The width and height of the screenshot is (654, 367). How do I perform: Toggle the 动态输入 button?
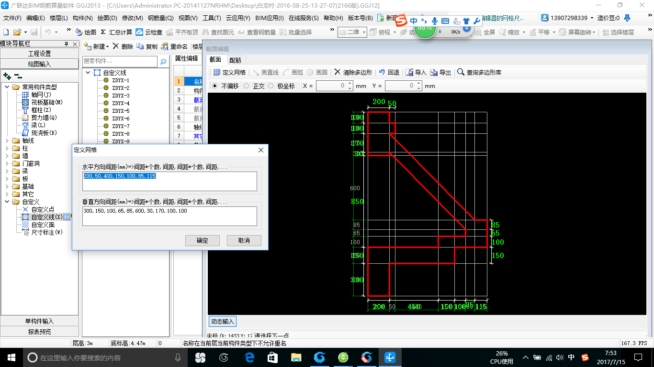(223, 322)
